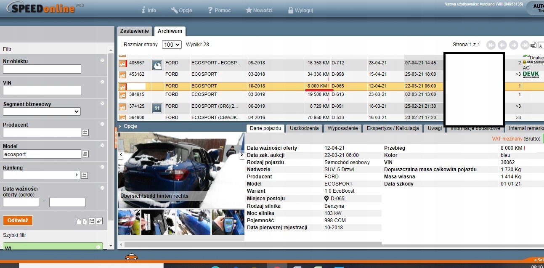Open the Uszkodzenia tab
The image size is (544, 268).
[304, 128]
